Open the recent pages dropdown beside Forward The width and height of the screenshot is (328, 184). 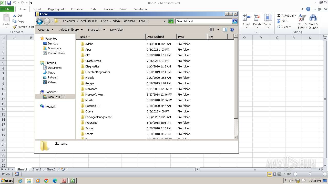pos(52,21)
